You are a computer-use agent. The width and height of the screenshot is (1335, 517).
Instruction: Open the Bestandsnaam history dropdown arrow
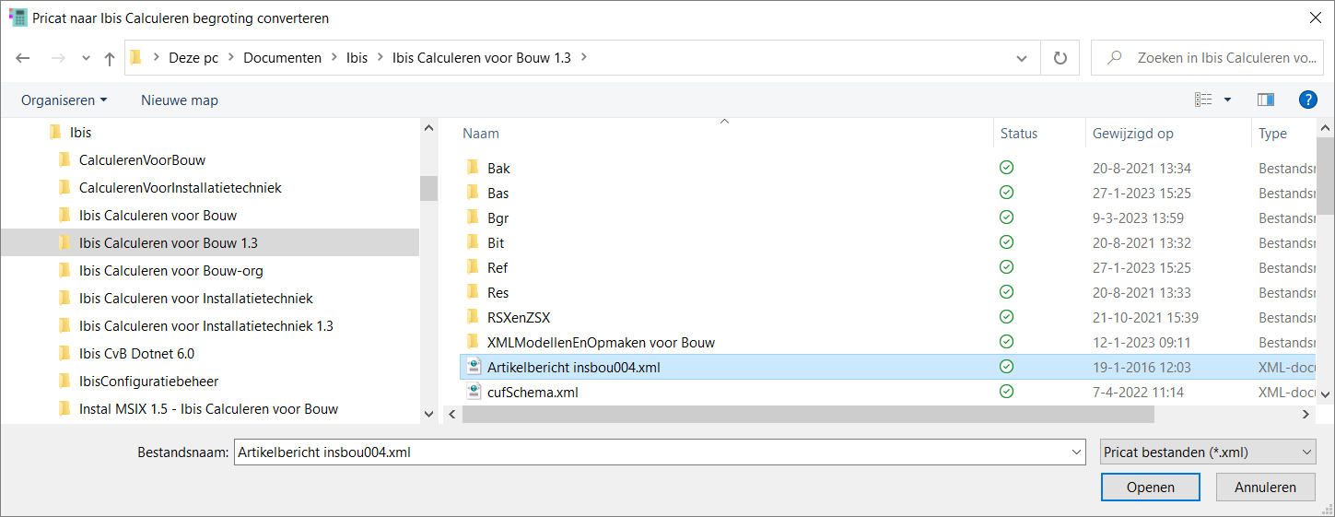click(1076, 452)
